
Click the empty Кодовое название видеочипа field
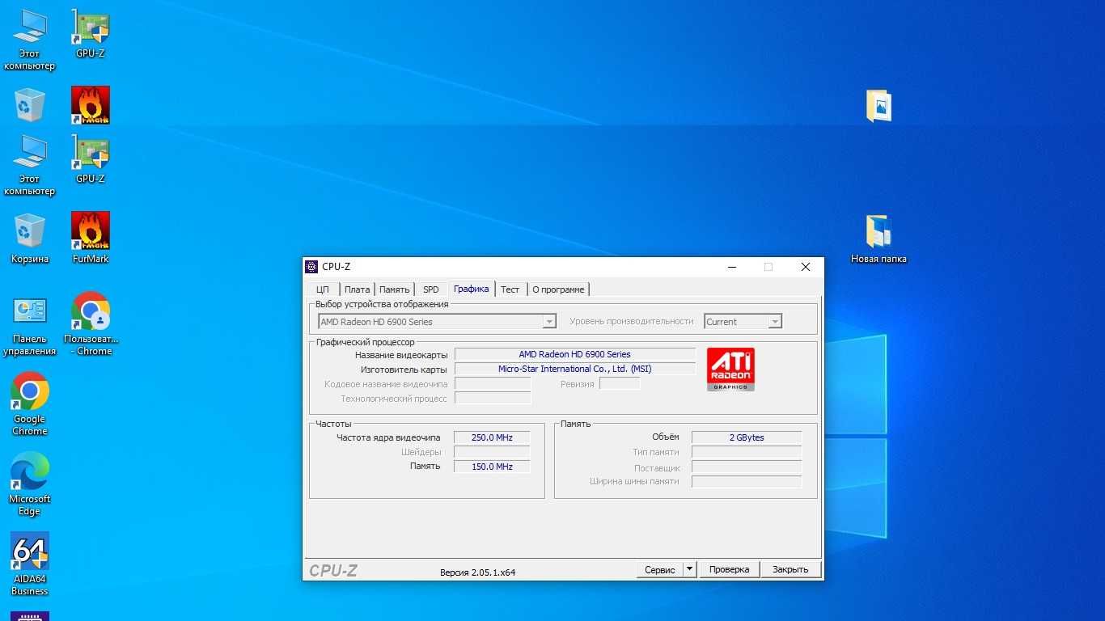(x=493, y=384)
